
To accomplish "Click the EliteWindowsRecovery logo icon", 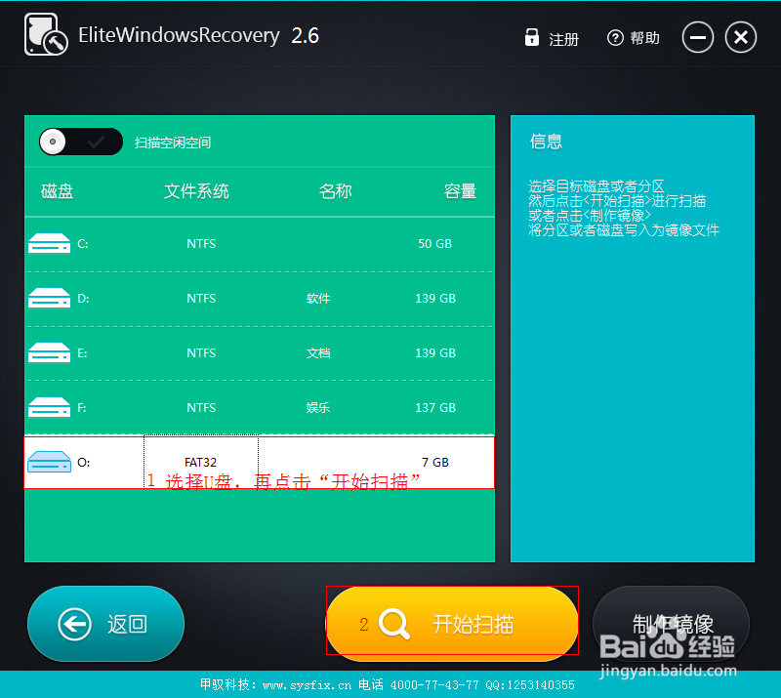I will [46, 34].
